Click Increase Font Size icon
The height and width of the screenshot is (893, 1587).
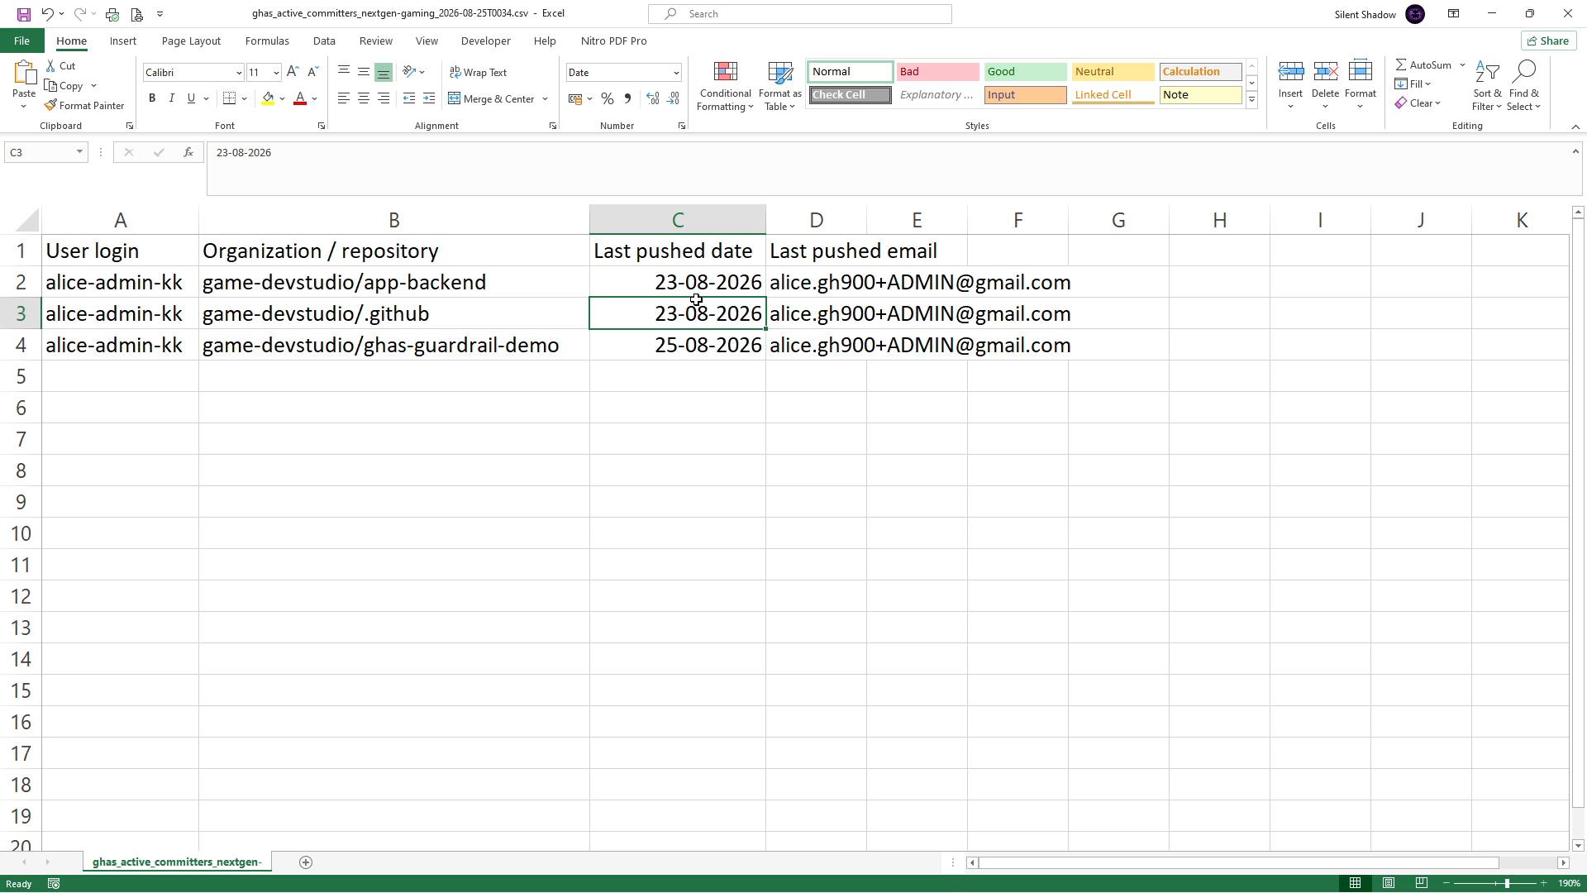(293, 73)
